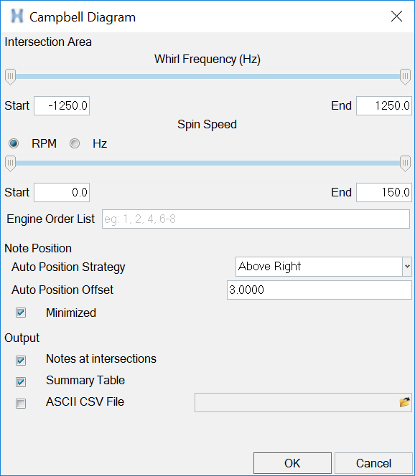Viewport: 415px width, 476px height.
Task: Click the OK button
Action: point(292,463)
